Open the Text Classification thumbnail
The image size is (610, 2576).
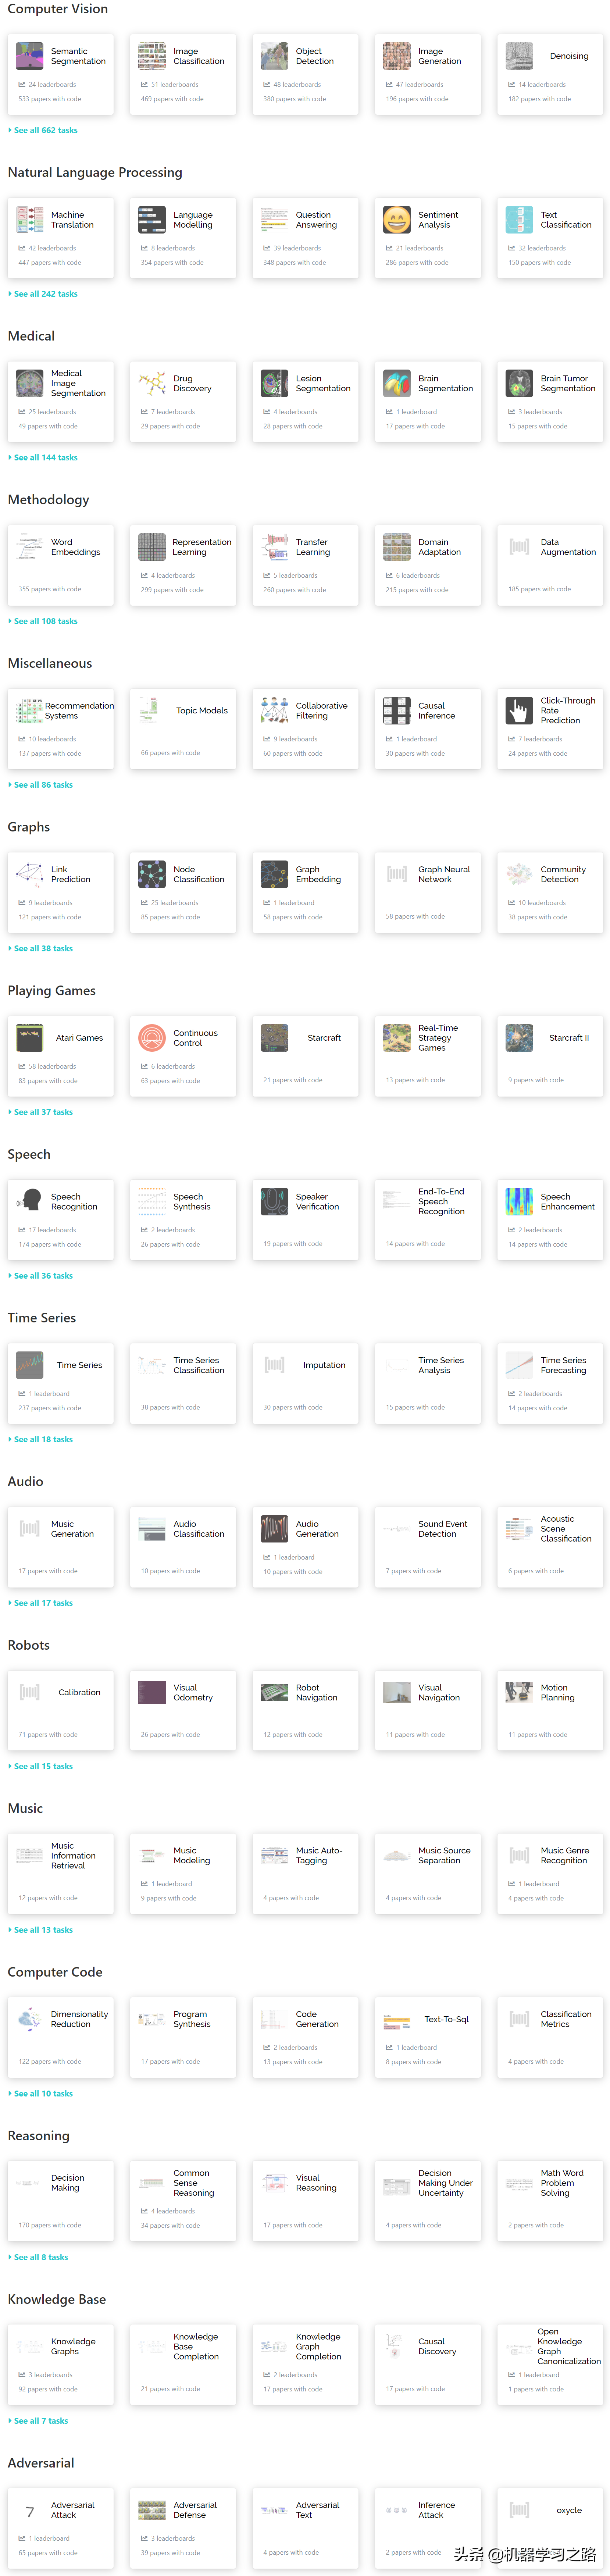tap(519, 220)
